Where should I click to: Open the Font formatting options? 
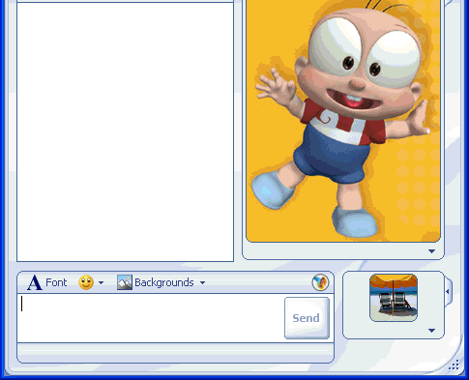47,282
